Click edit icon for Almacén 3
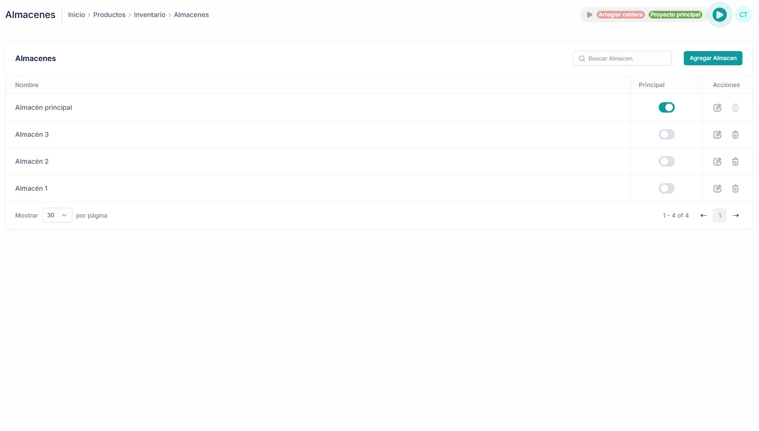Viewport: 759px width, 431px height. 717,134
